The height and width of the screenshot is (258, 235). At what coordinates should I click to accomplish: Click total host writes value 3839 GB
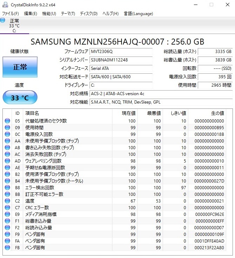pos(215,60)
